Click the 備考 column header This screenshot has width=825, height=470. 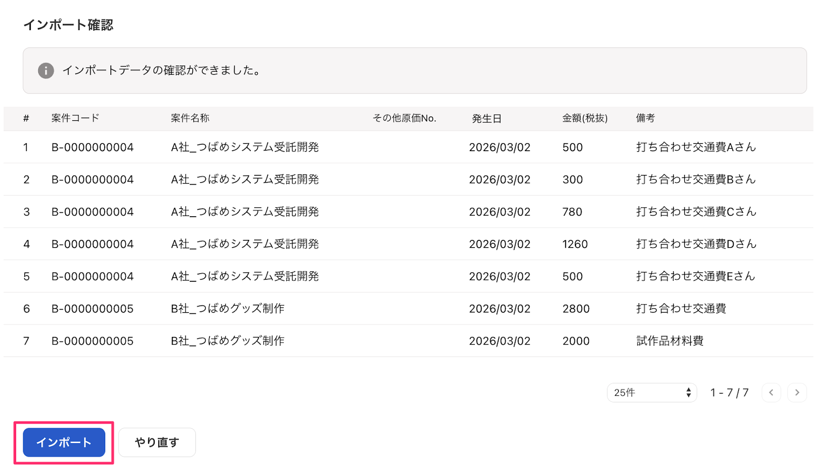click(645, 118)
